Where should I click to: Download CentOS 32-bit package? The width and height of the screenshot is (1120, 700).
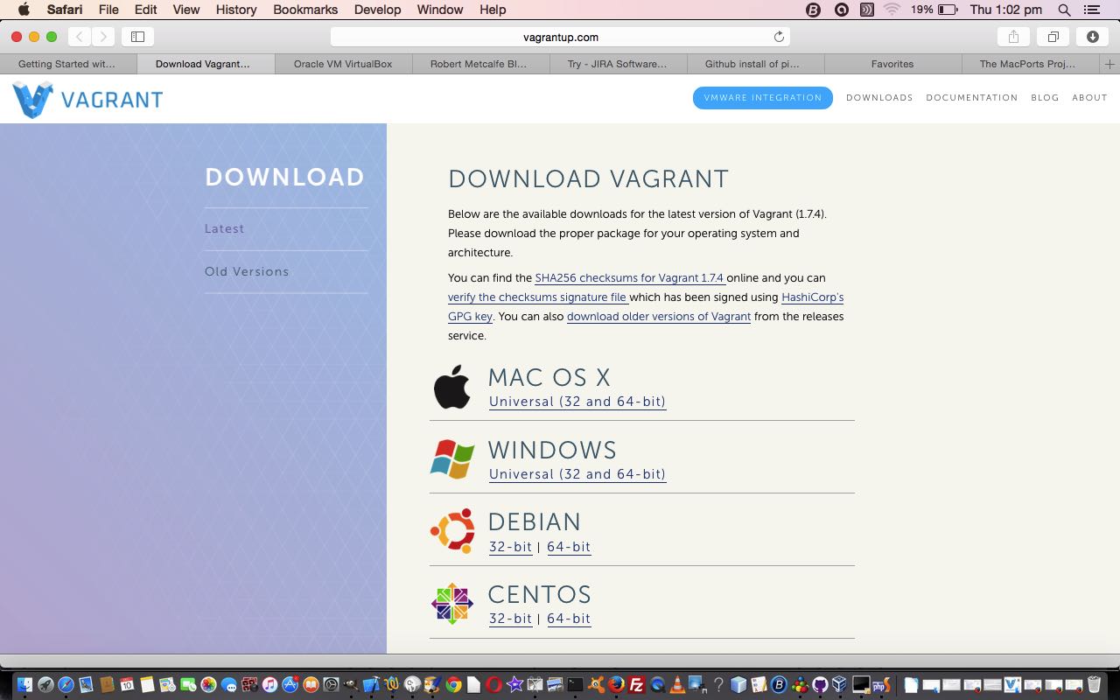click(510, 619)
